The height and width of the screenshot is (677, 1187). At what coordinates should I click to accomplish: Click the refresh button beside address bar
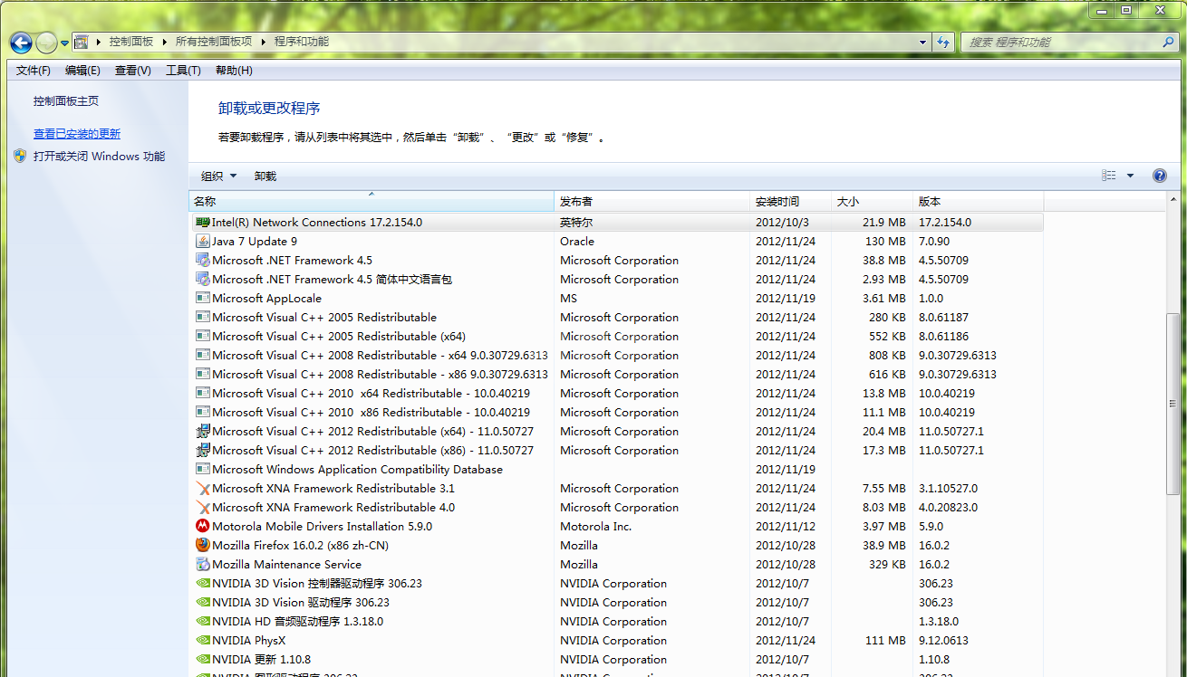(943, 42)
